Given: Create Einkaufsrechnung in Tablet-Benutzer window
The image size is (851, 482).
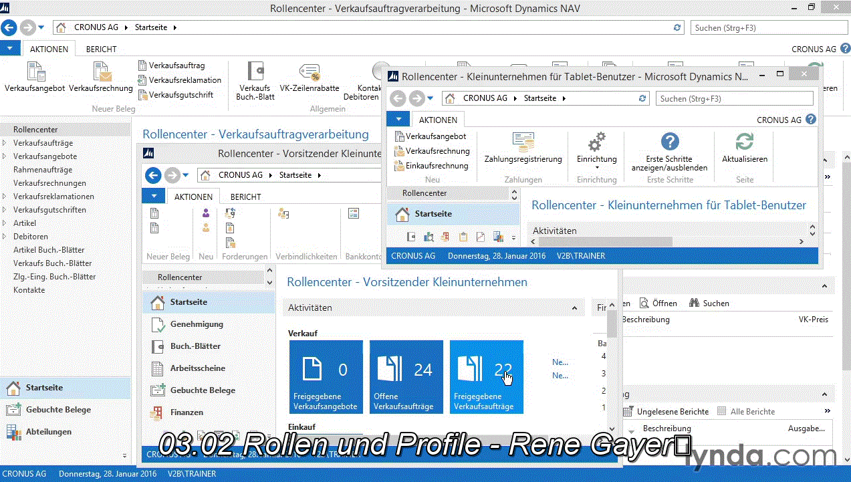Looking at the screenshot, I should 431,166.
